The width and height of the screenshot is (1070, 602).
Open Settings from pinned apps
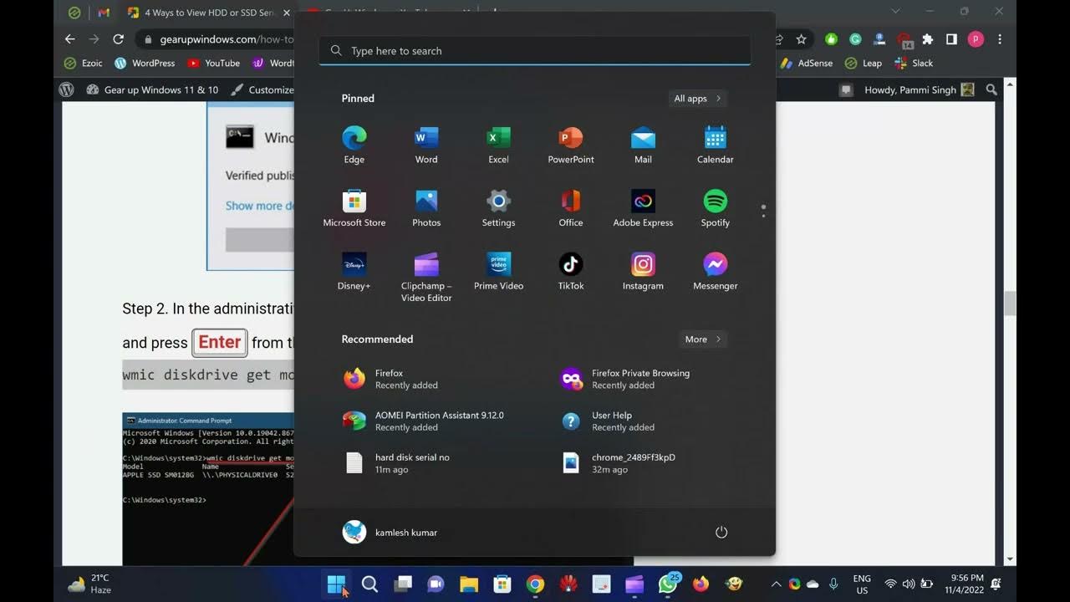498,209
